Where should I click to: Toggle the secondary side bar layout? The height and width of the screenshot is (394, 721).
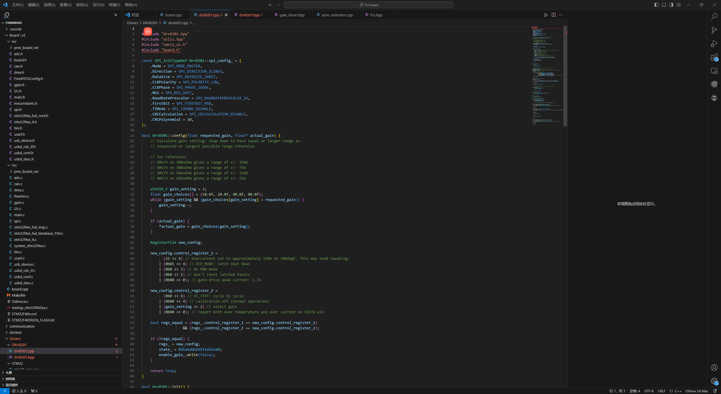tap(671, 5)
